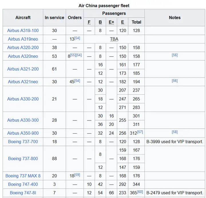Follow citation [55] in A320neo orders
The width and height of the screenshot is (206, 198).
[x=73, y=55]
